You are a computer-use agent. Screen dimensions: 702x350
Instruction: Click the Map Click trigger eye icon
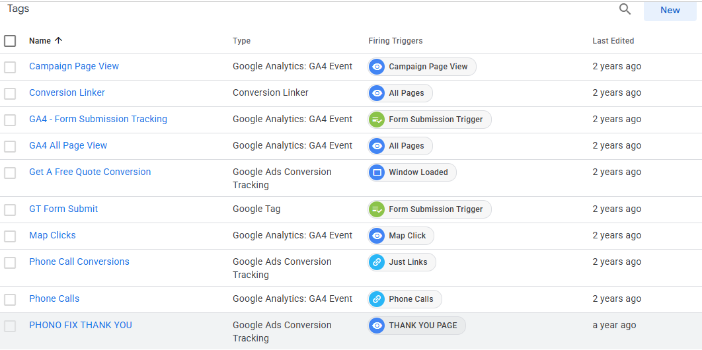click(x=377, y=236)
